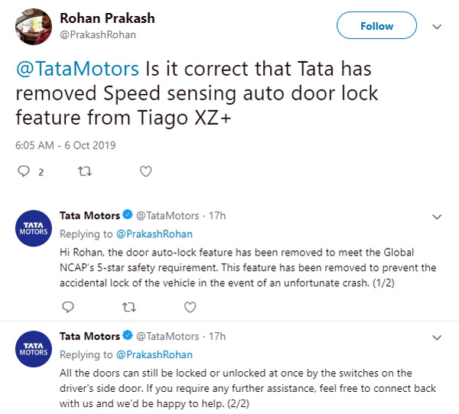Open the @TataMotors mention in the tweet
The height and width of the screenshot is (414, 459).
(x=77, y=70)
